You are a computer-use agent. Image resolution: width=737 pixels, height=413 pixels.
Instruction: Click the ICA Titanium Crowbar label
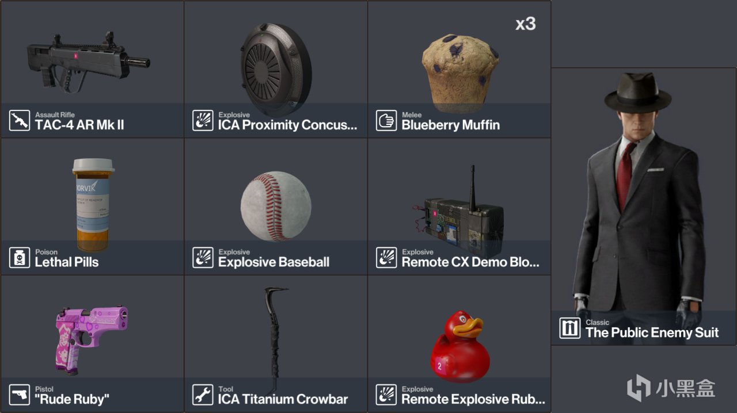(x=283, y=399)
